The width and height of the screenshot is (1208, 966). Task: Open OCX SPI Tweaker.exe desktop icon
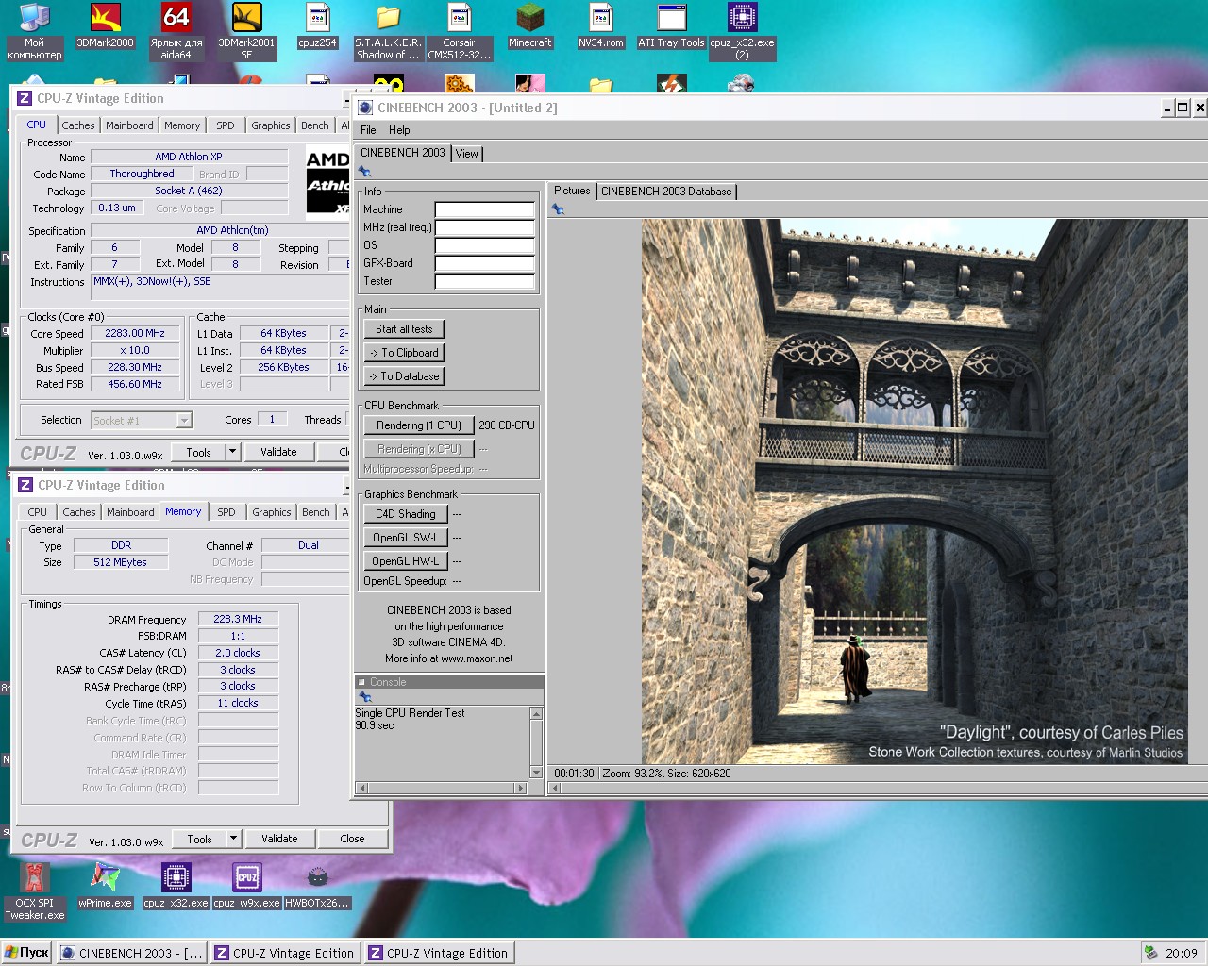tap(35, 892)
